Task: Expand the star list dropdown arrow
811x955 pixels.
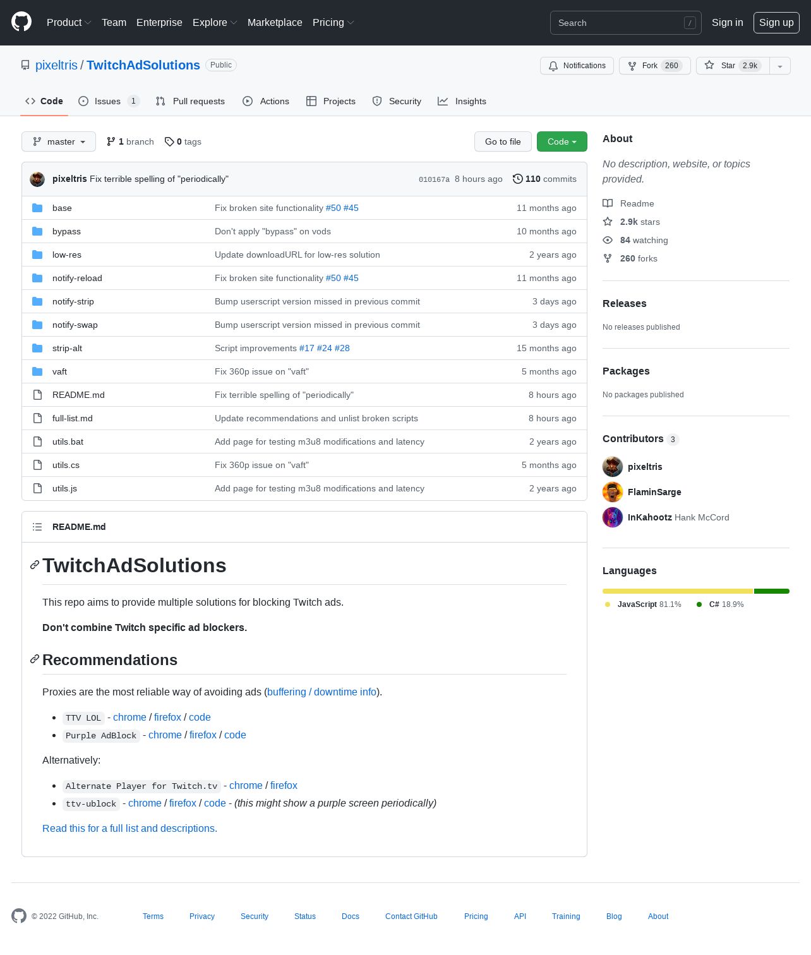Action: coord(780,66)
